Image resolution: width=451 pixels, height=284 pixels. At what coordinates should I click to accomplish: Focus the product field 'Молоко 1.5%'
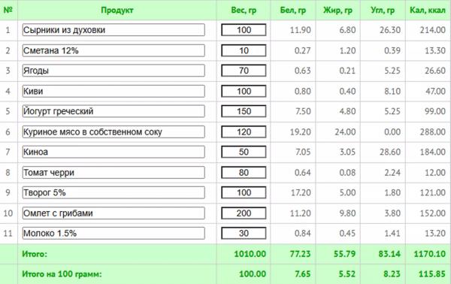click(114, 234)
